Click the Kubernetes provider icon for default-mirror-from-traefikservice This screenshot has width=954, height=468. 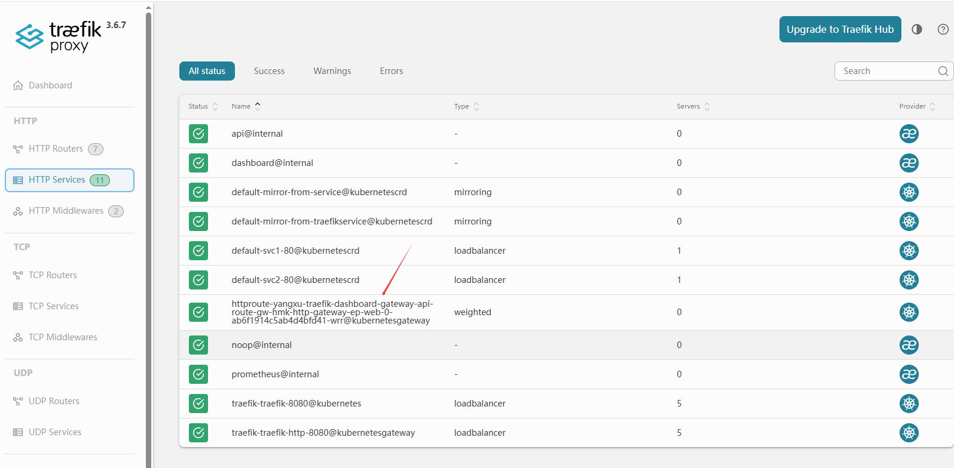[x=909, y=221]
